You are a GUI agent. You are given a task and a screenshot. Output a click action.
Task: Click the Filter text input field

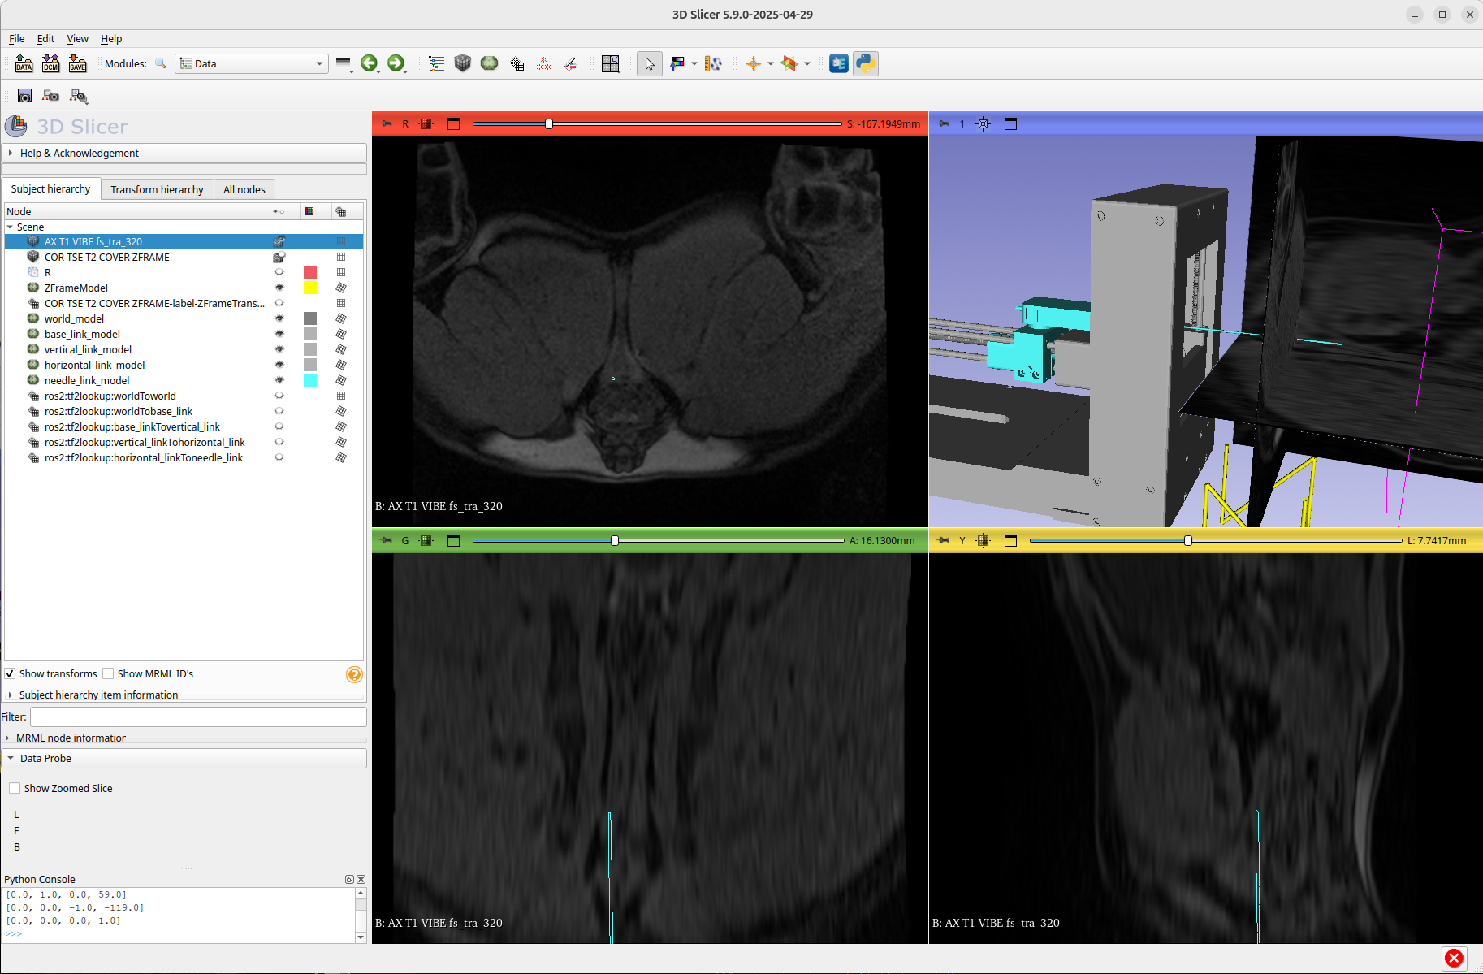(x=198, y=717)
